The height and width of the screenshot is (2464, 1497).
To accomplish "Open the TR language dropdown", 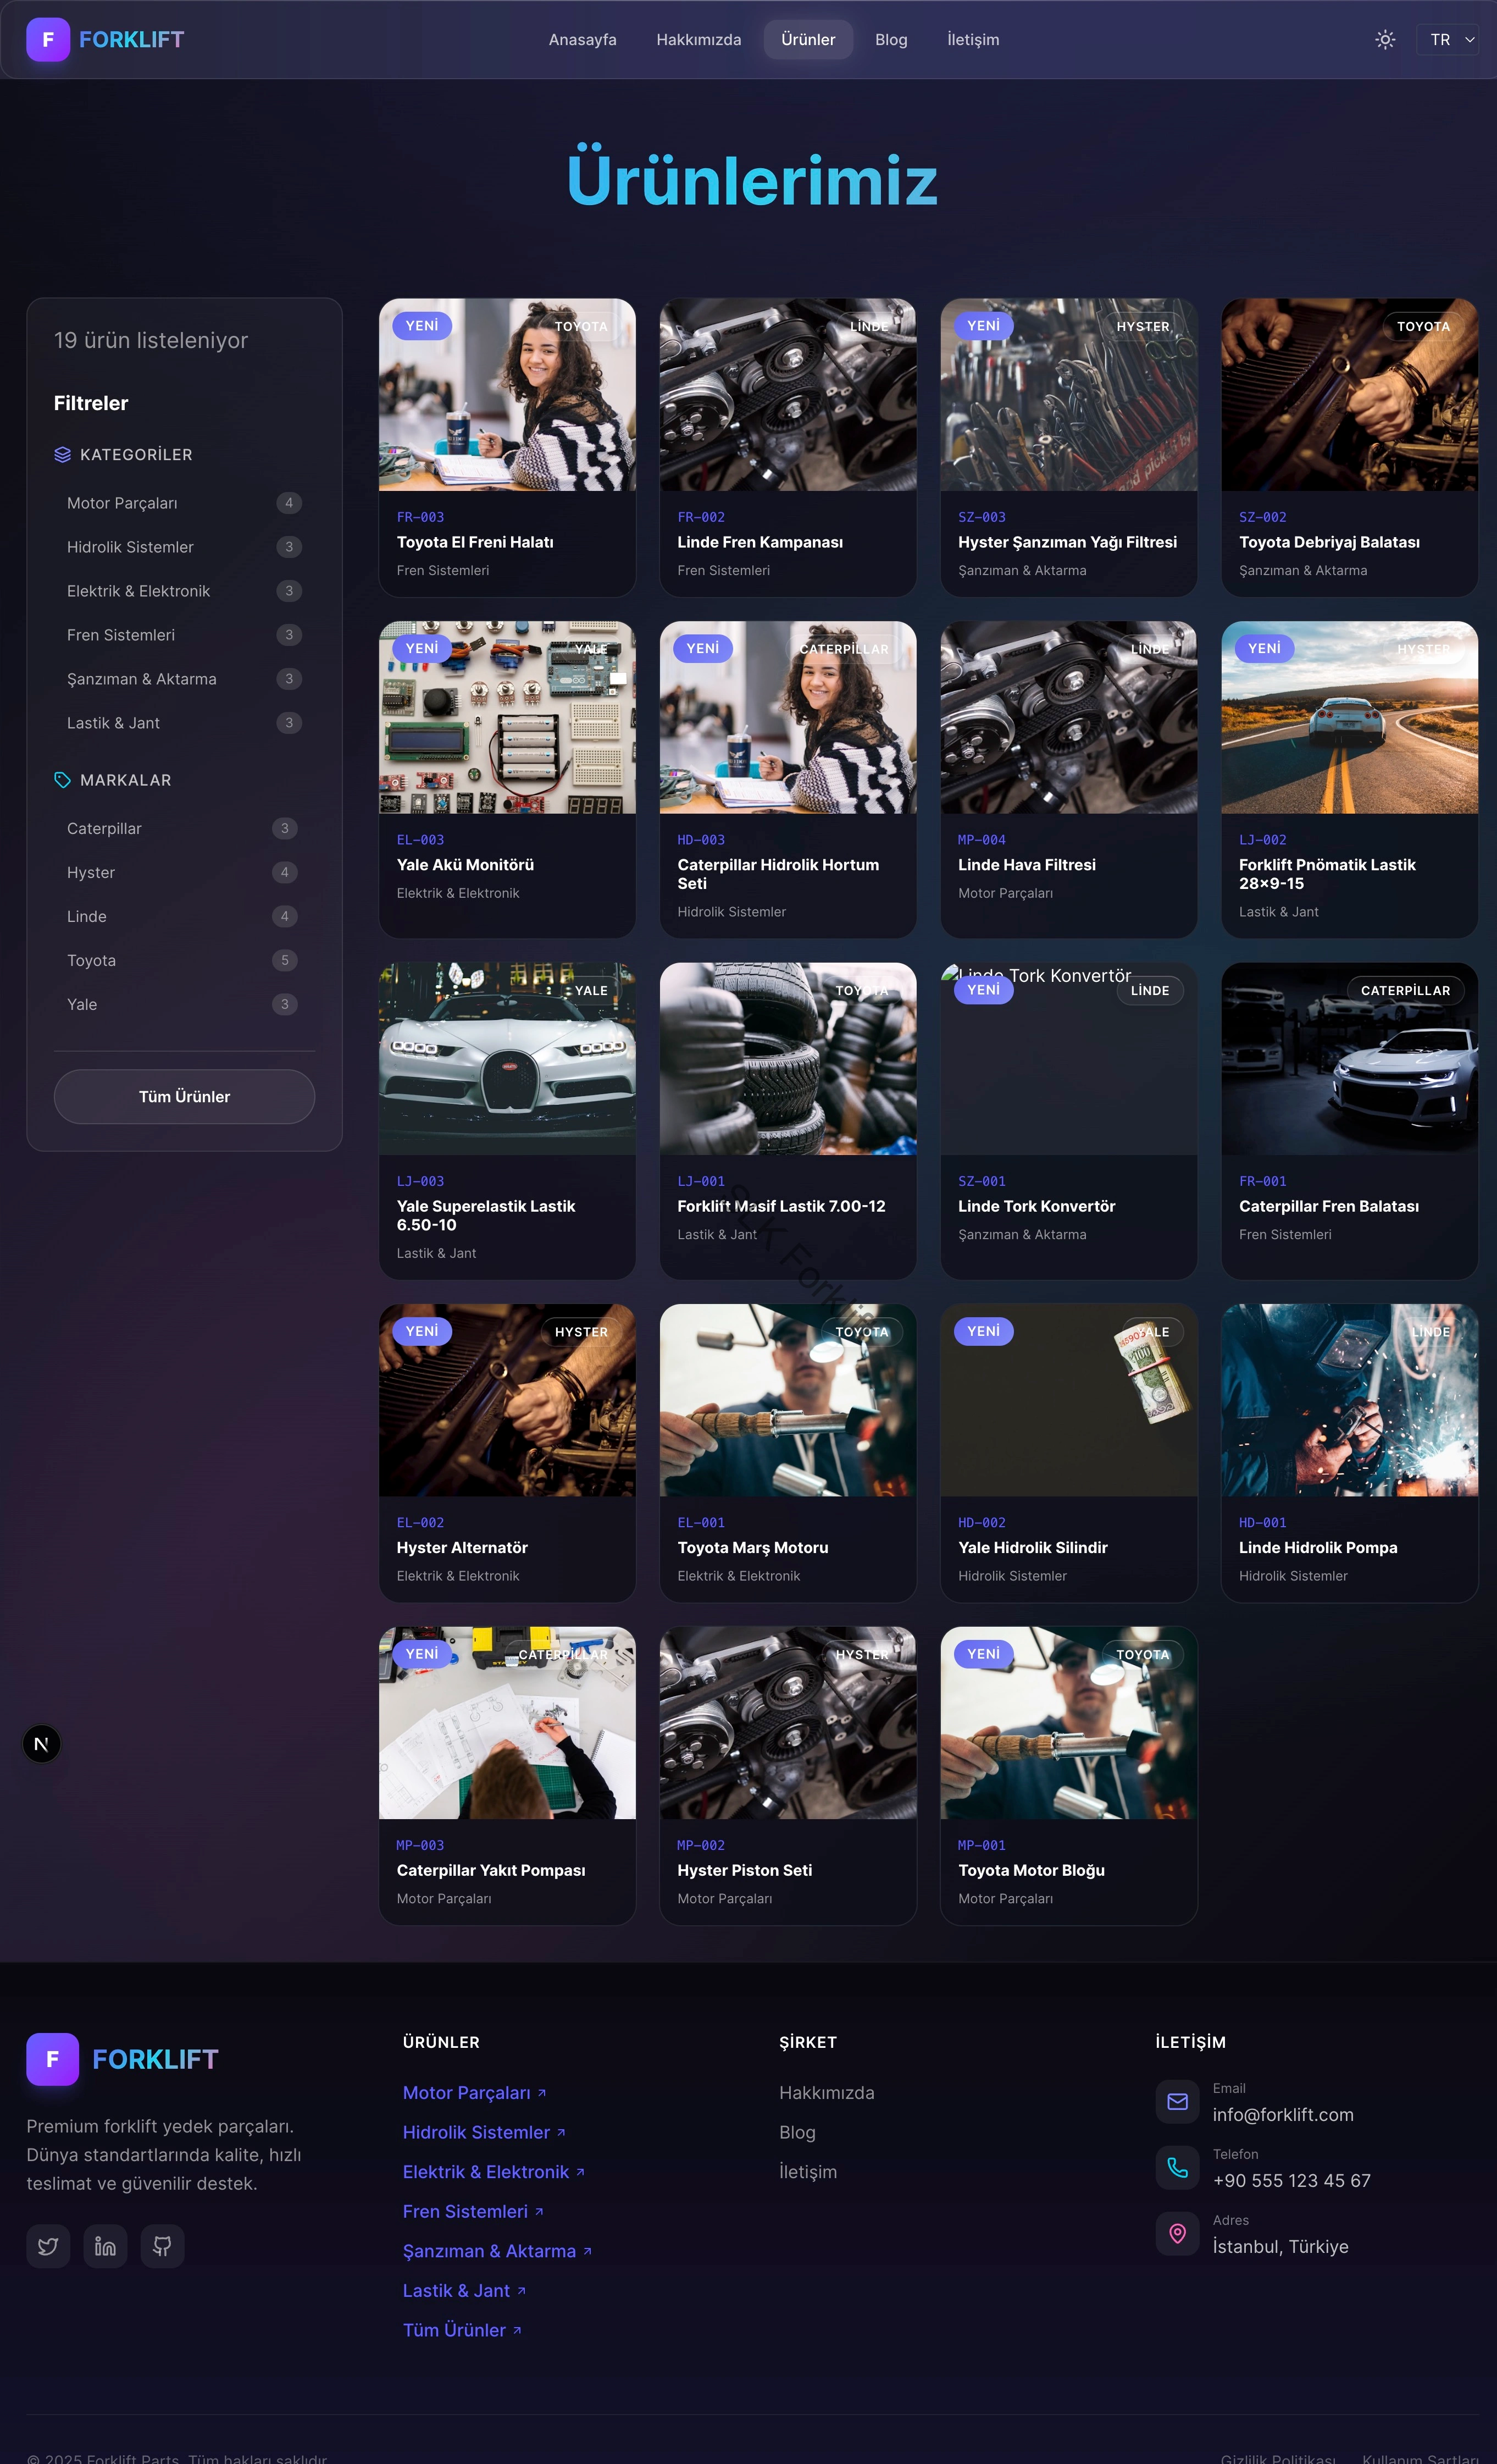I will 1448,40.
